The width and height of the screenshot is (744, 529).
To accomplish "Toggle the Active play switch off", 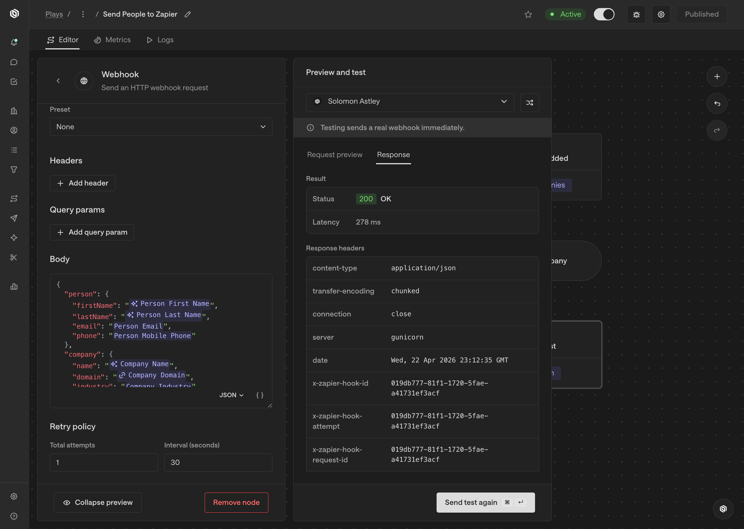I will pyautogui.click(x=604, y=14).
